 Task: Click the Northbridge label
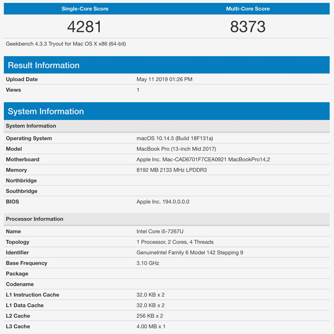[21, 181]
